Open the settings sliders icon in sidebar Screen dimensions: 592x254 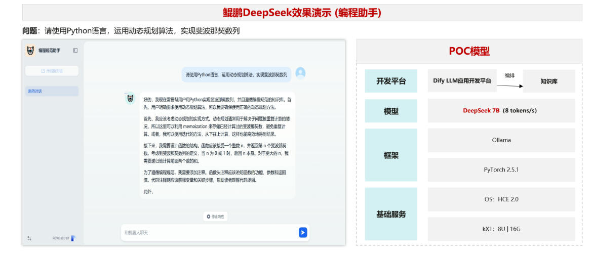[29, 238]
